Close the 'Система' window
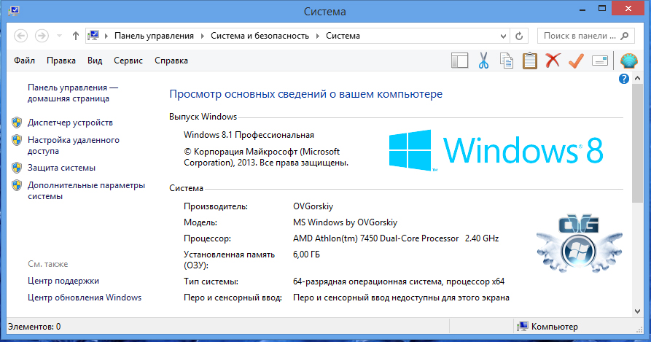The image size is (651, 342). click(x=628, y=9)
